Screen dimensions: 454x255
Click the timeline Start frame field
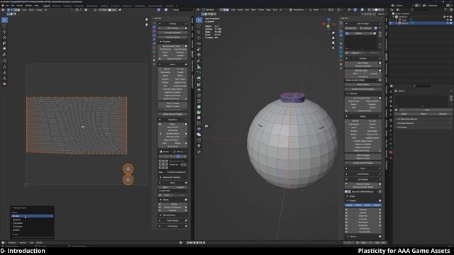tap(365, 243)
